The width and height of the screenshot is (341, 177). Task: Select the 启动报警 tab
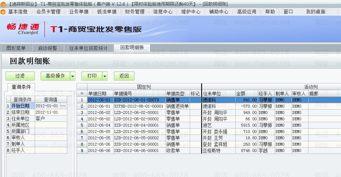[47, 48]
